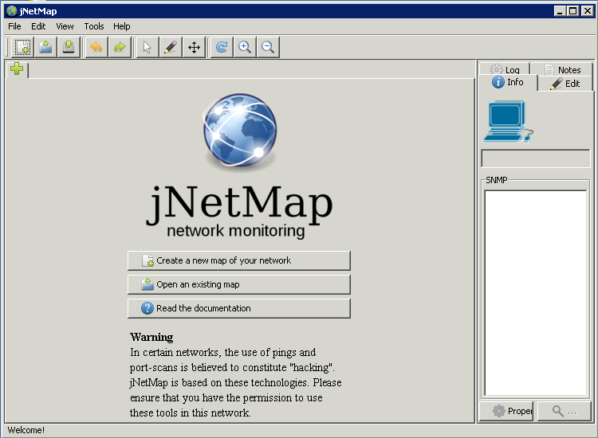The image size is (598, 438).
Task: Switch to the Log tab
Action: point(506,70)
